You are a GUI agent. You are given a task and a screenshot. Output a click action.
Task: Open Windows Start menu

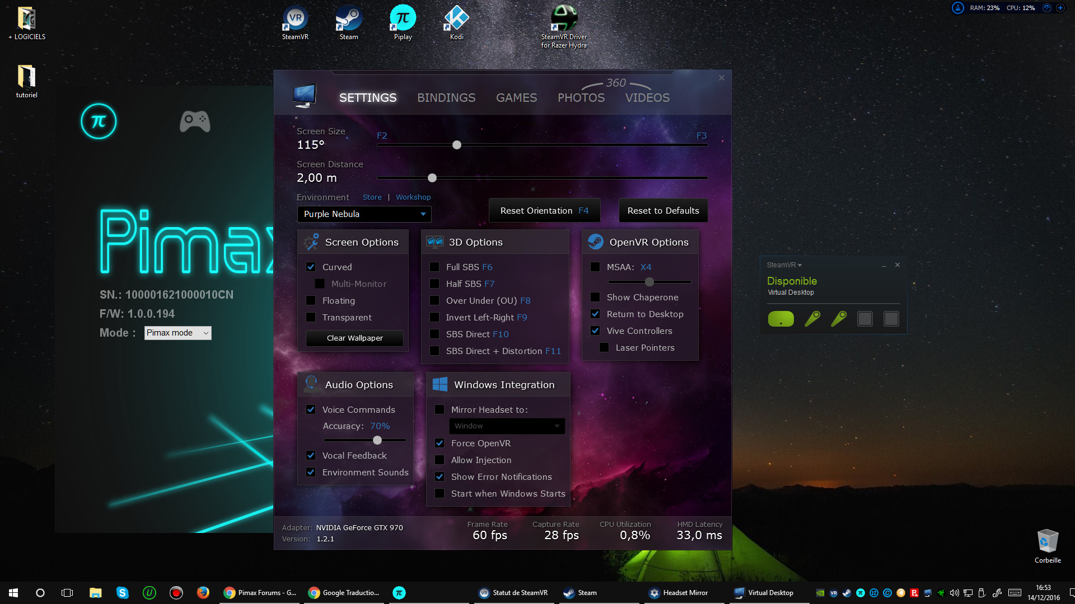coord(13,593)
